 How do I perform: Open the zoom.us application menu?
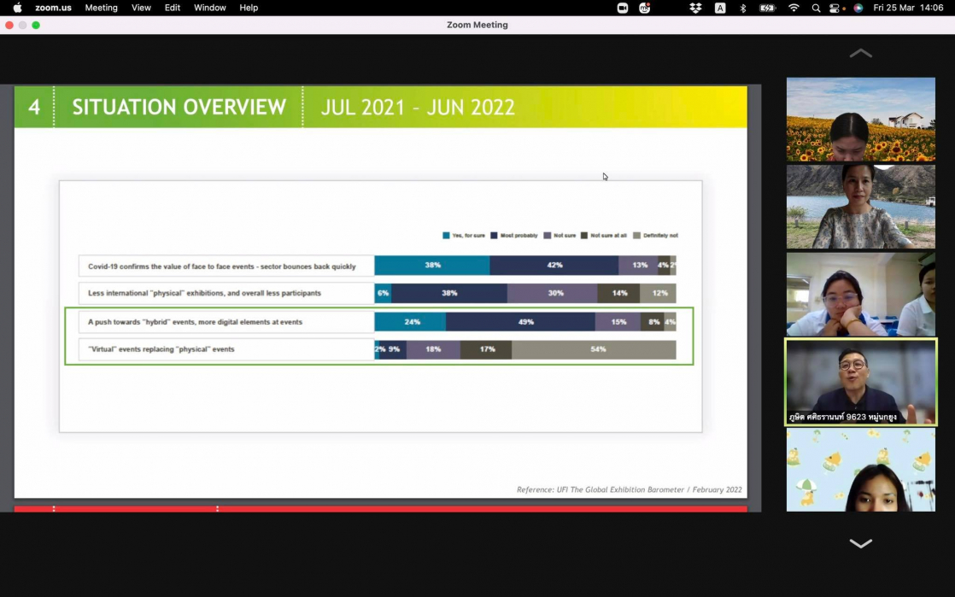[x=53, y=8]
